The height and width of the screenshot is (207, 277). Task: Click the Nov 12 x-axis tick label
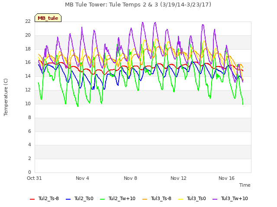coord(178,178)
